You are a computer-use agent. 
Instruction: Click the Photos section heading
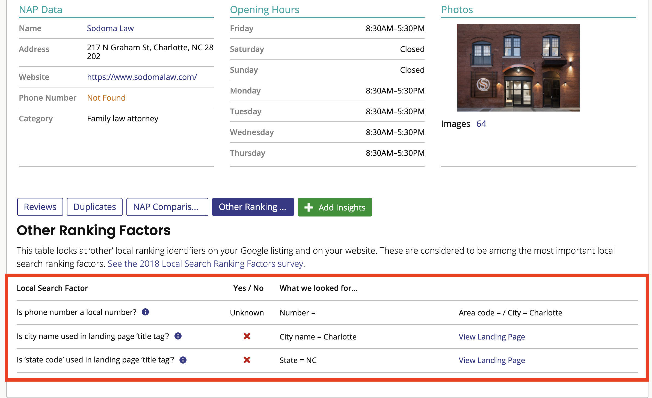457,10
